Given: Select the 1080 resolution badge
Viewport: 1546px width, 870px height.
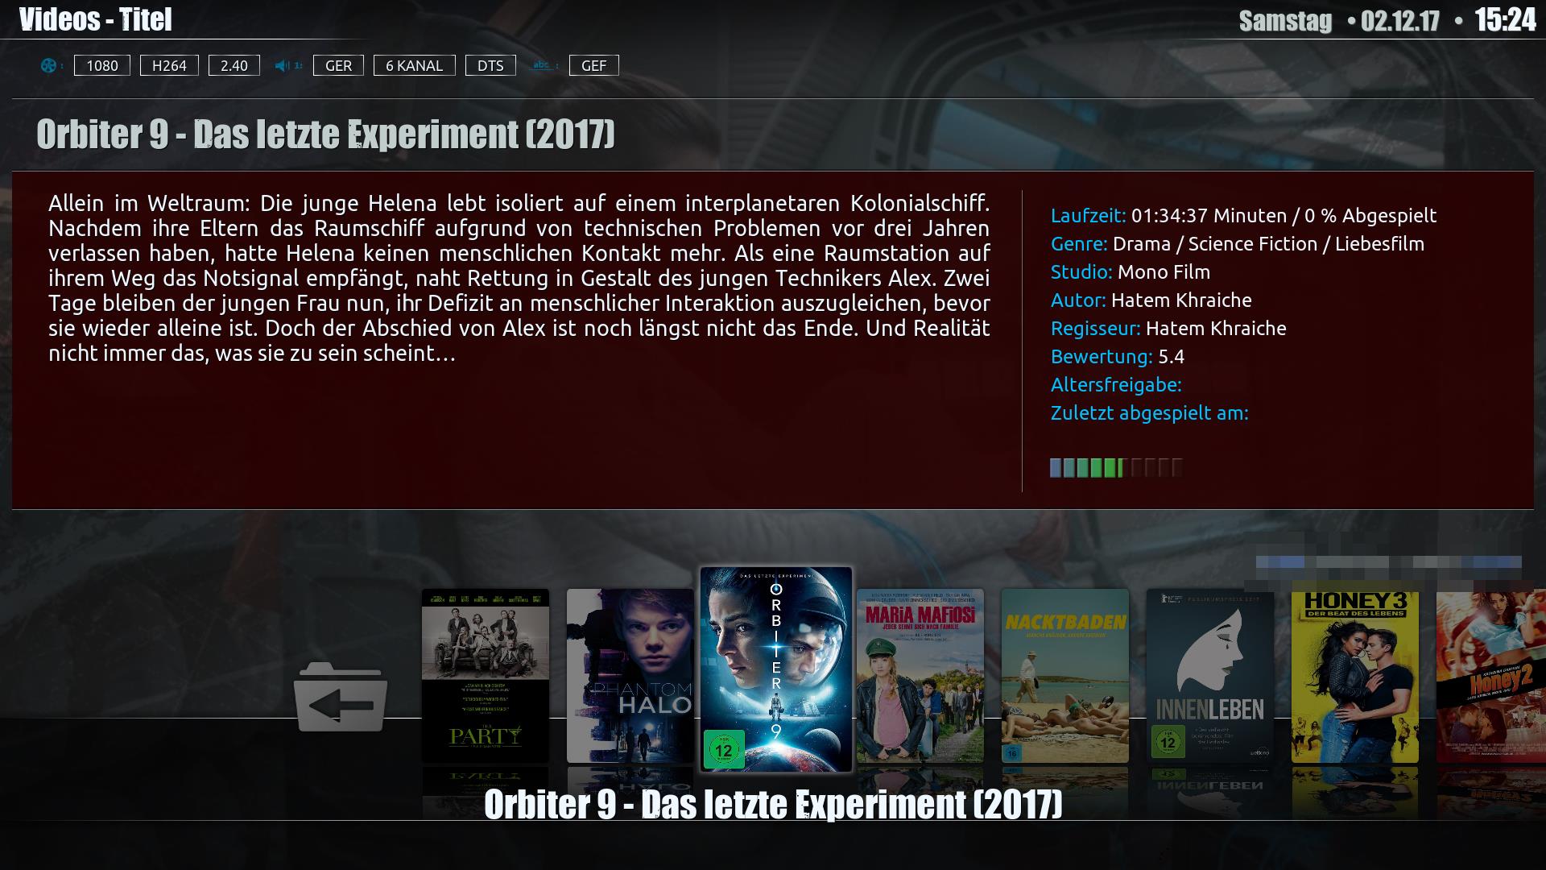Looking at the screenshot, I should (x=102, y=65).
